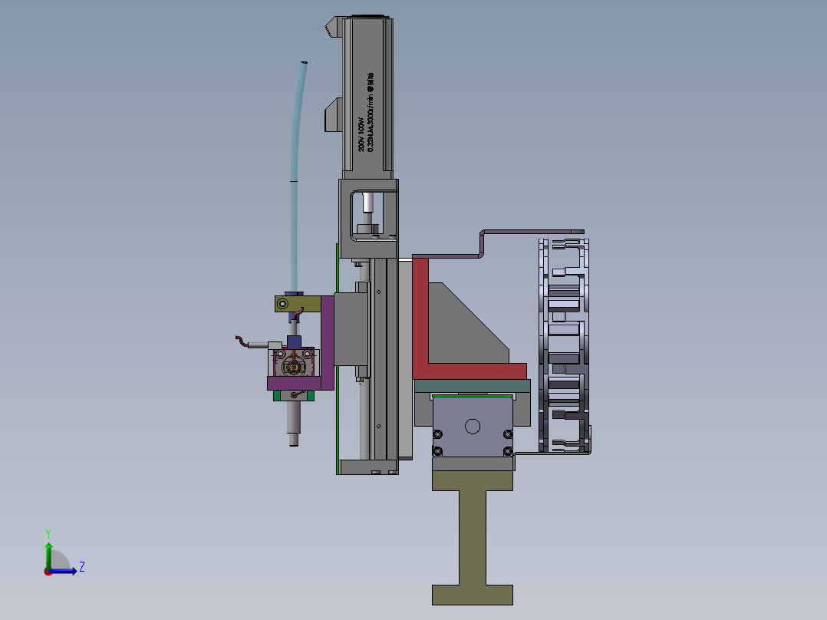This screenshot has width=827, height=620.
Task: Select the teal plate under red bracket
Action: click(472, 386)
